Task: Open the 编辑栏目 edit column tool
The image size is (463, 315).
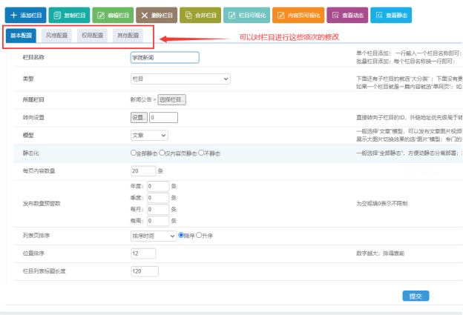Action: (x=112, y=15)
